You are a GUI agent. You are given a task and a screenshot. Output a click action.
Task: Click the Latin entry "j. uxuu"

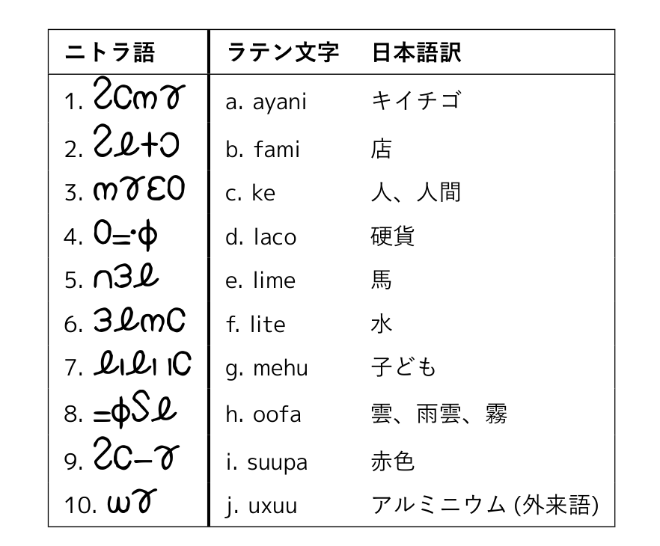260,506
